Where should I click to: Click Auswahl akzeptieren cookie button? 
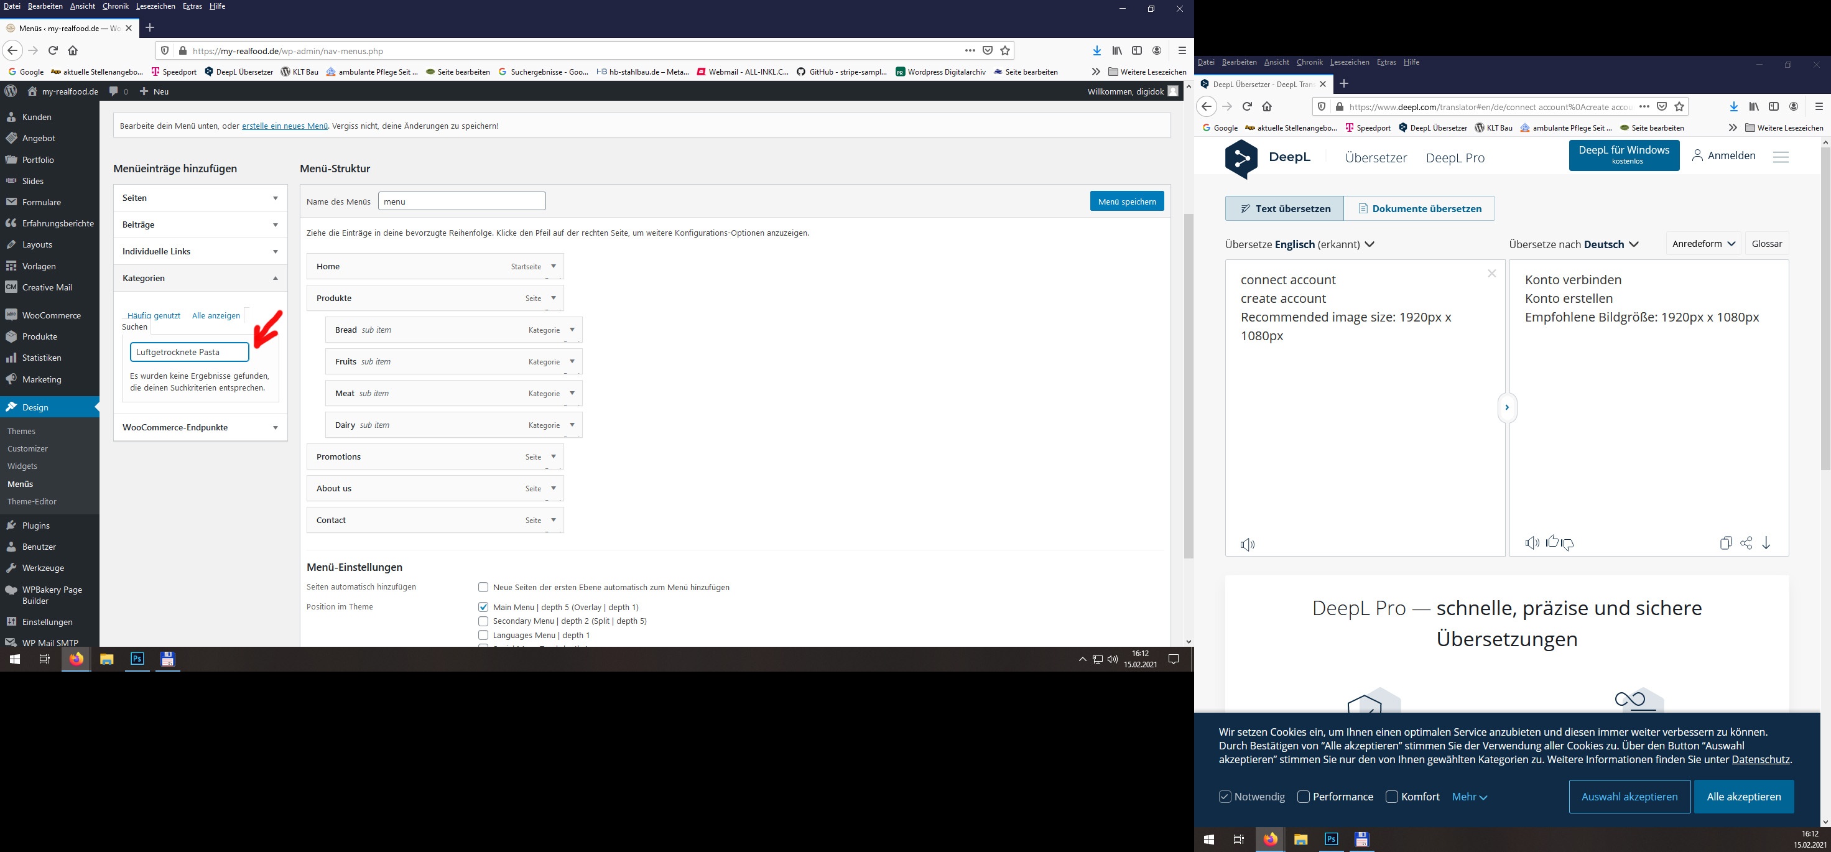pos(1629,797)
